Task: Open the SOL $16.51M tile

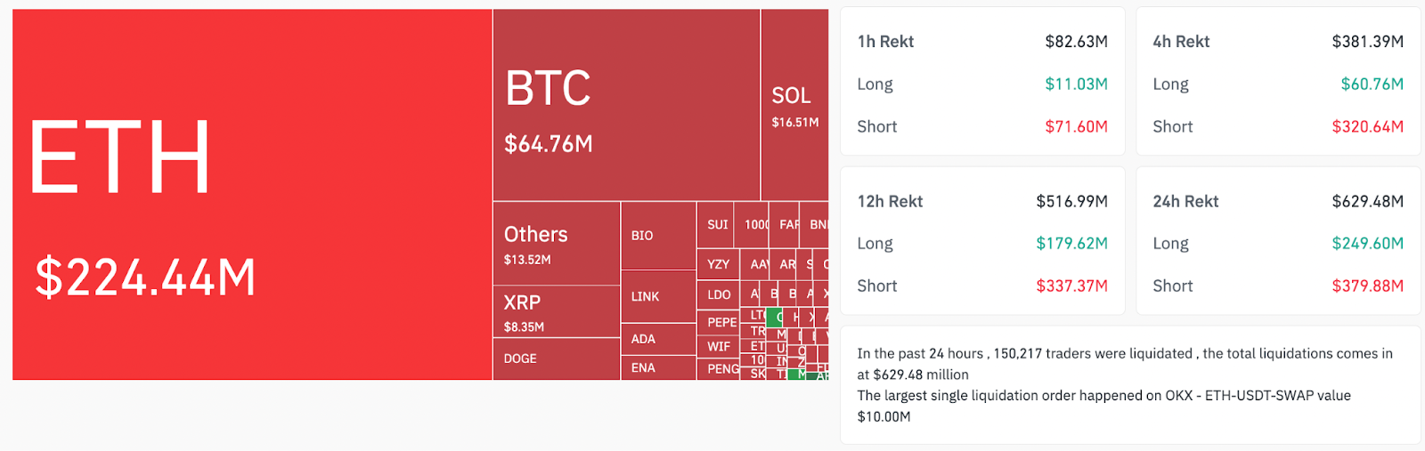Action: tap(794, 105)
